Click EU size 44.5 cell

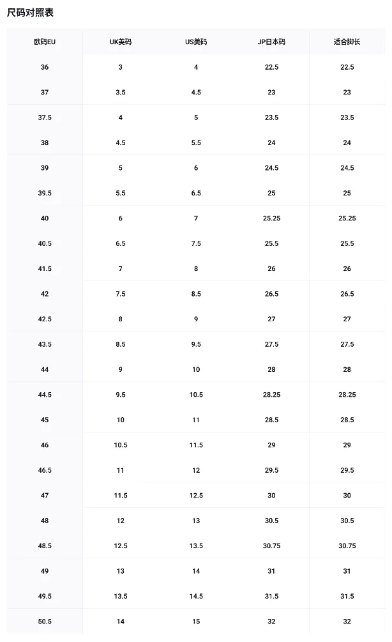[x=45, y=395]
